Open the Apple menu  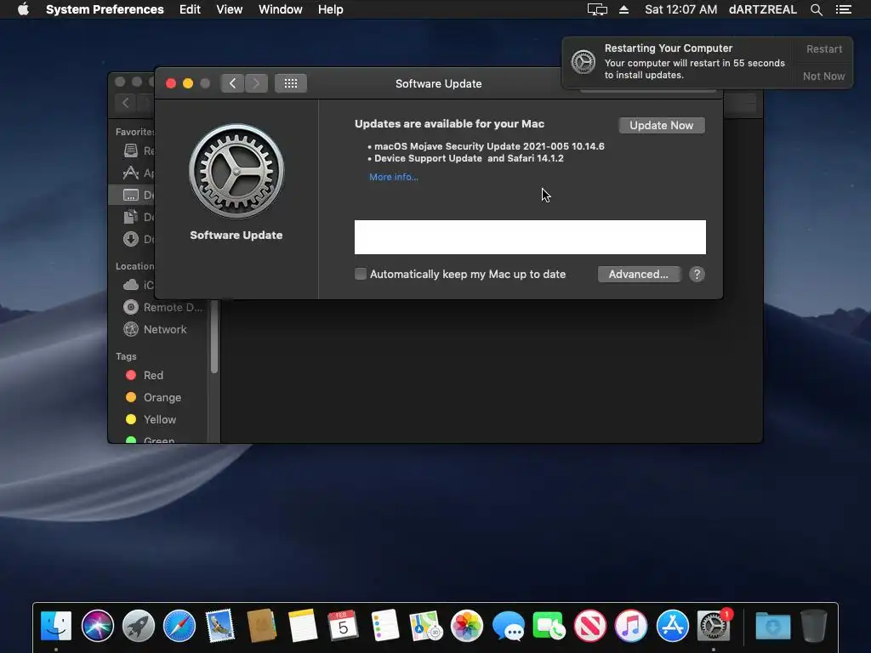coord(23,9)
